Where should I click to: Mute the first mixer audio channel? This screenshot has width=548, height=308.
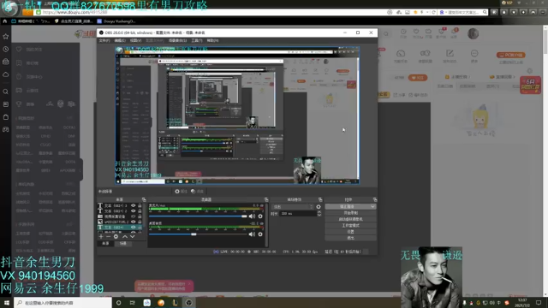[x=252, y=216]
